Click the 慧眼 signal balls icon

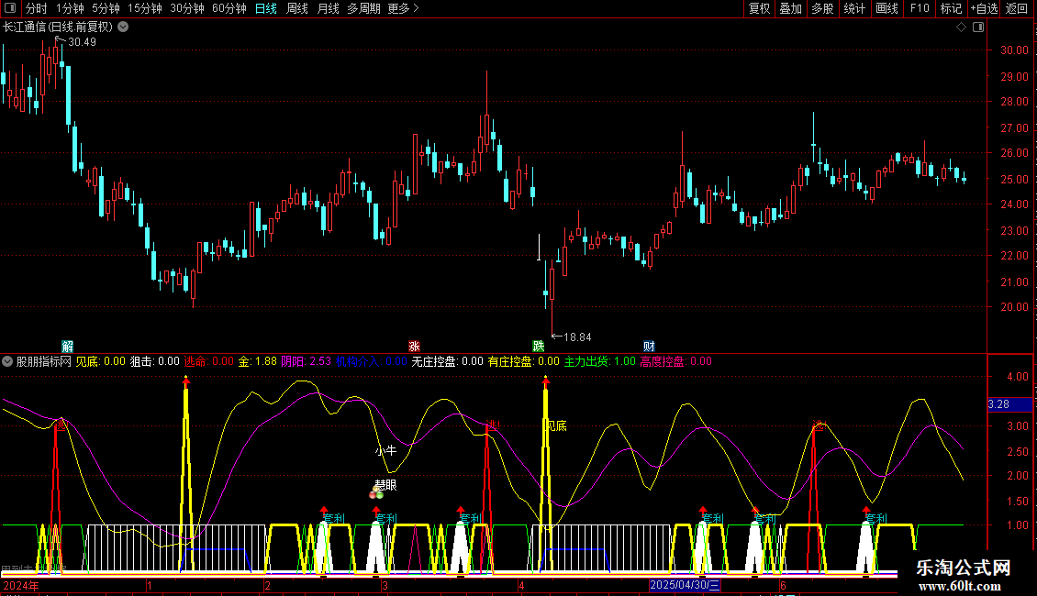click(x=376, y=493)
